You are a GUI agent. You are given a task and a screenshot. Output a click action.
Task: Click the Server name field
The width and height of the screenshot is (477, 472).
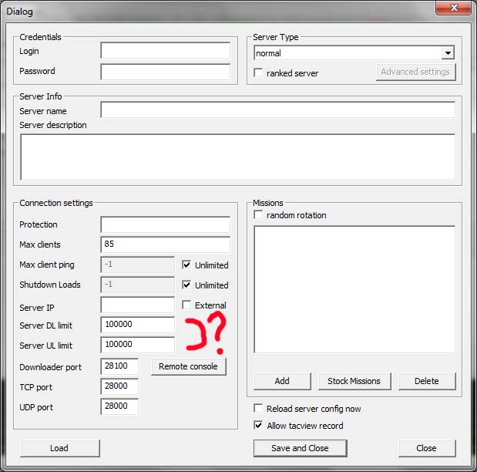point(277,110)
